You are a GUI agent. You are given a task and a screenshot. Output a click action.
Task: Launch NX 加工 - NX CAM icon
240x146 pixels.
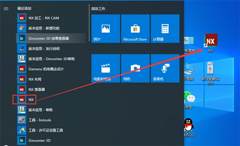tap(22, 18)
